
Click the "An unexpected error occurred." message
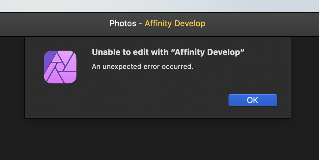pyautogui.click(x=143, y=66)
